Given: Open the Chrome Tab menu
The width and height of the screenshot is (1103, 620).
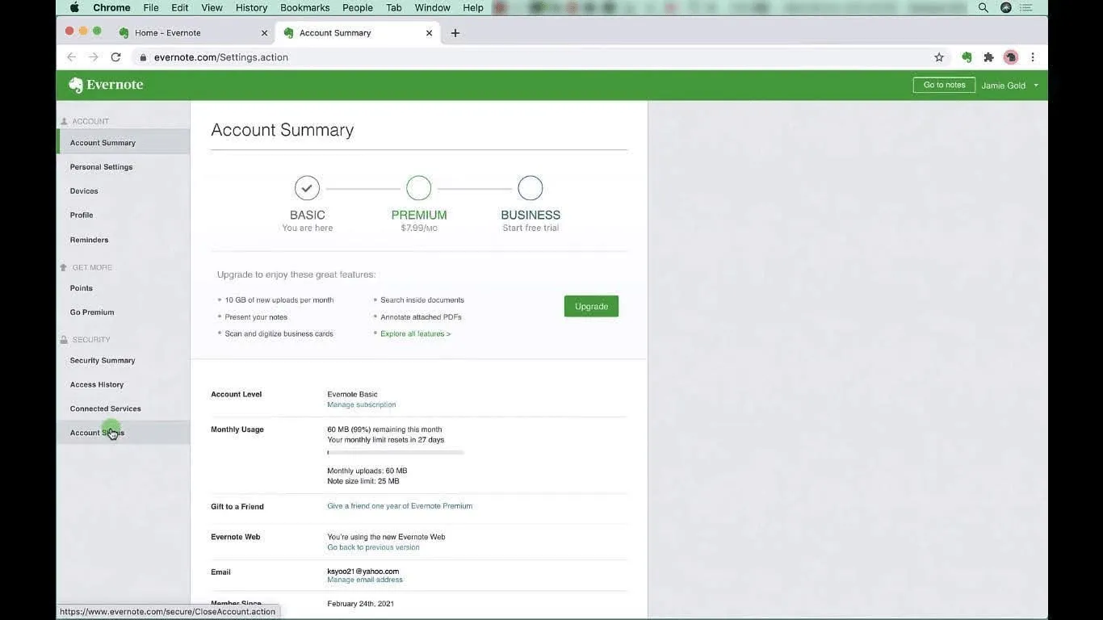Looking at the screenshot, I should coord(393,7).
